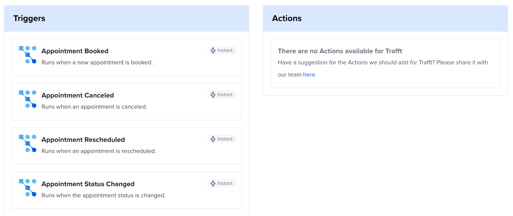Select the Appointment Booked trigger title
The height and width of the screenshot is (216, 513).
(75, 51)
